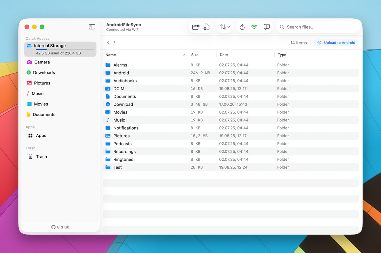Click the 19.08.25, 12:24 date
Screen dimensions: 381x253
pyautogui.click(x=233, y=167)
